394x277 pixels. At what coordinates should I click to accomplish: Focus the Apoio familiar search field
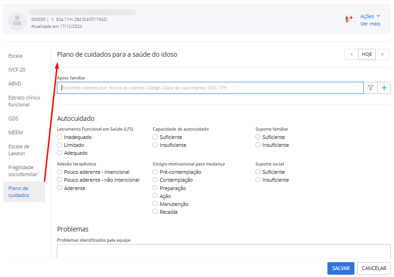[x=210, y=88]
